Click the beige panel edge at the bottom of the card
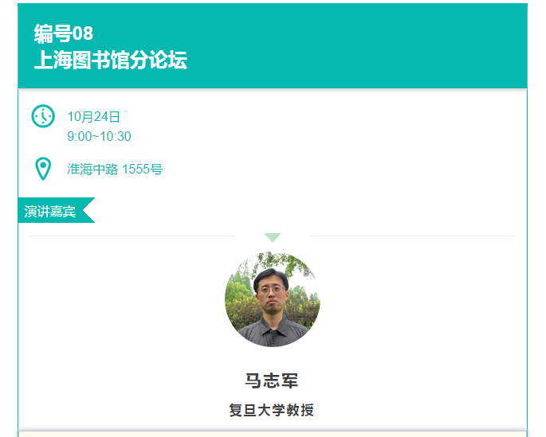This screenshot has height=437, width=546. [272, 434]
